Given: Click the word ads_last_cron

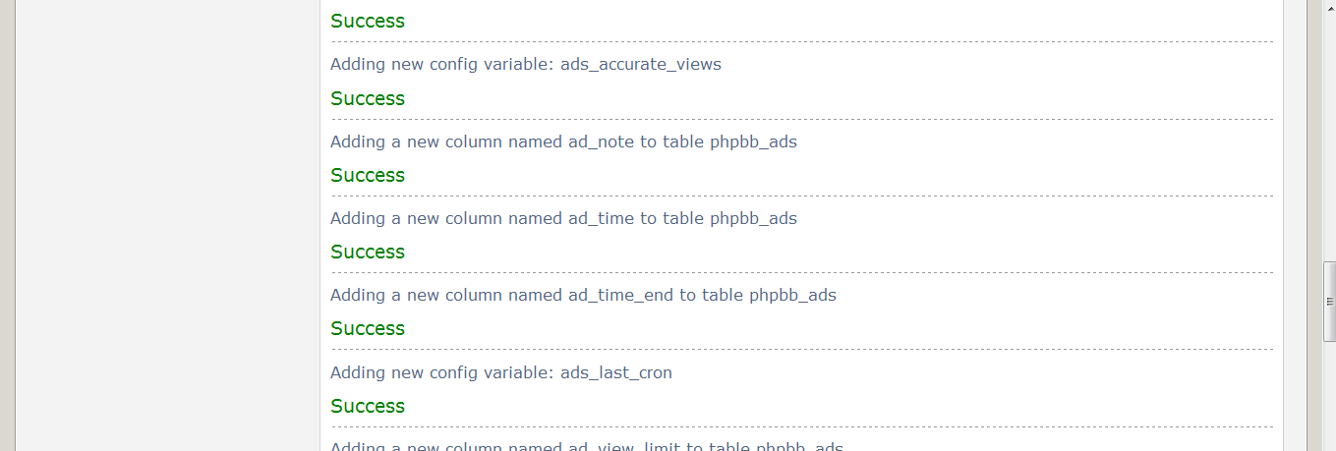Looking at the screenshot, I should 616,372.
